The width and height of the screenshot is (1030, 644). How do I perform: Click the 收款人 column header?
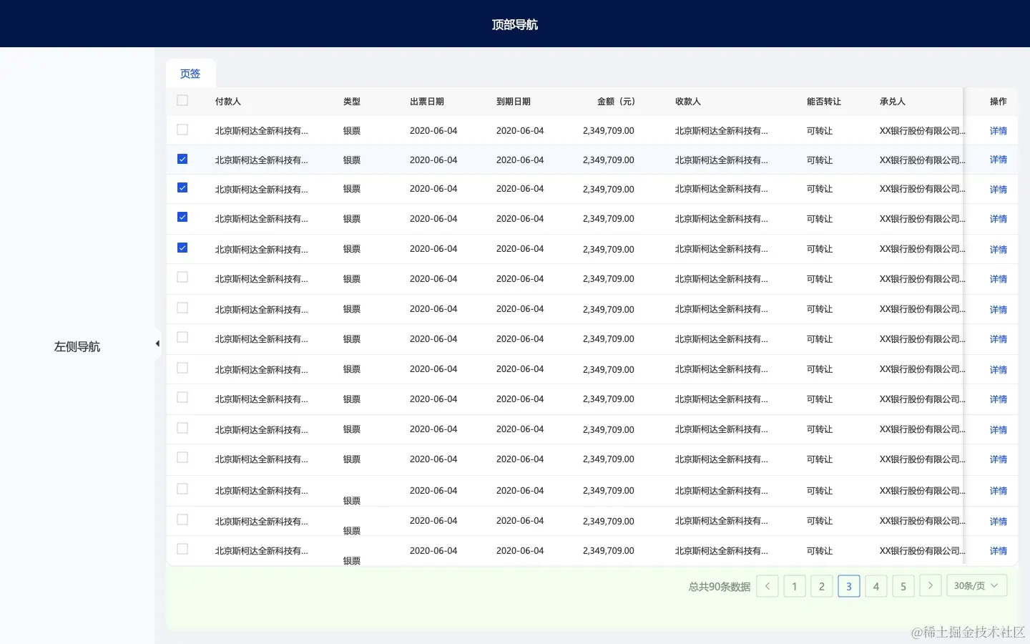point(688,102)
